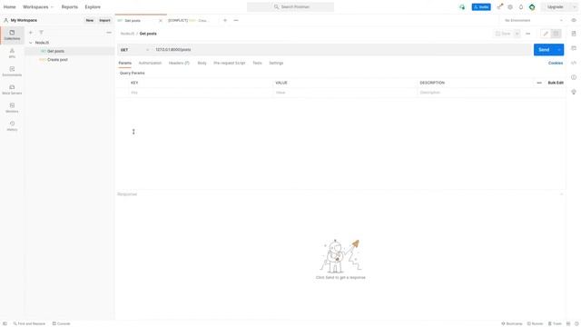
Task: Switch to the Headers tab
Action: (179, 63)
